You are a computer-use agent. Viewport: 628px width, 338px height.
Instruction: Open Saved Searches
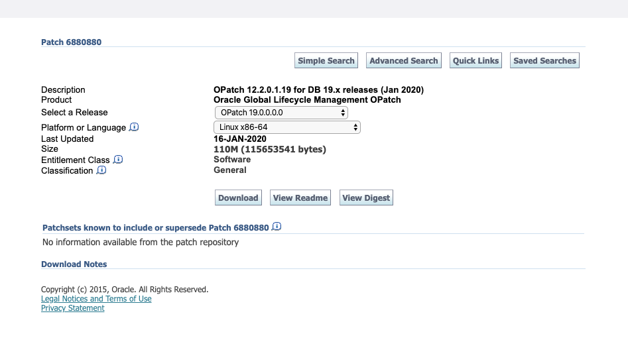coord(544,60)
